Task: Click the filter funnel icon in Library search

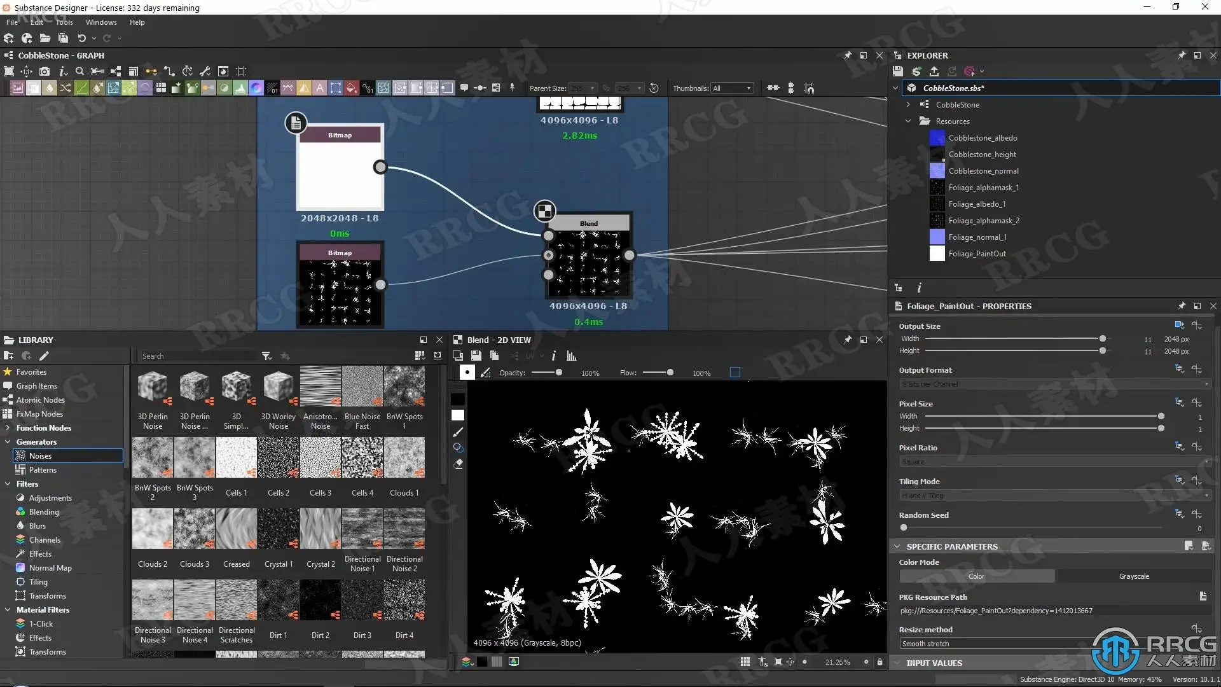Action: click(x=266, y=356)
